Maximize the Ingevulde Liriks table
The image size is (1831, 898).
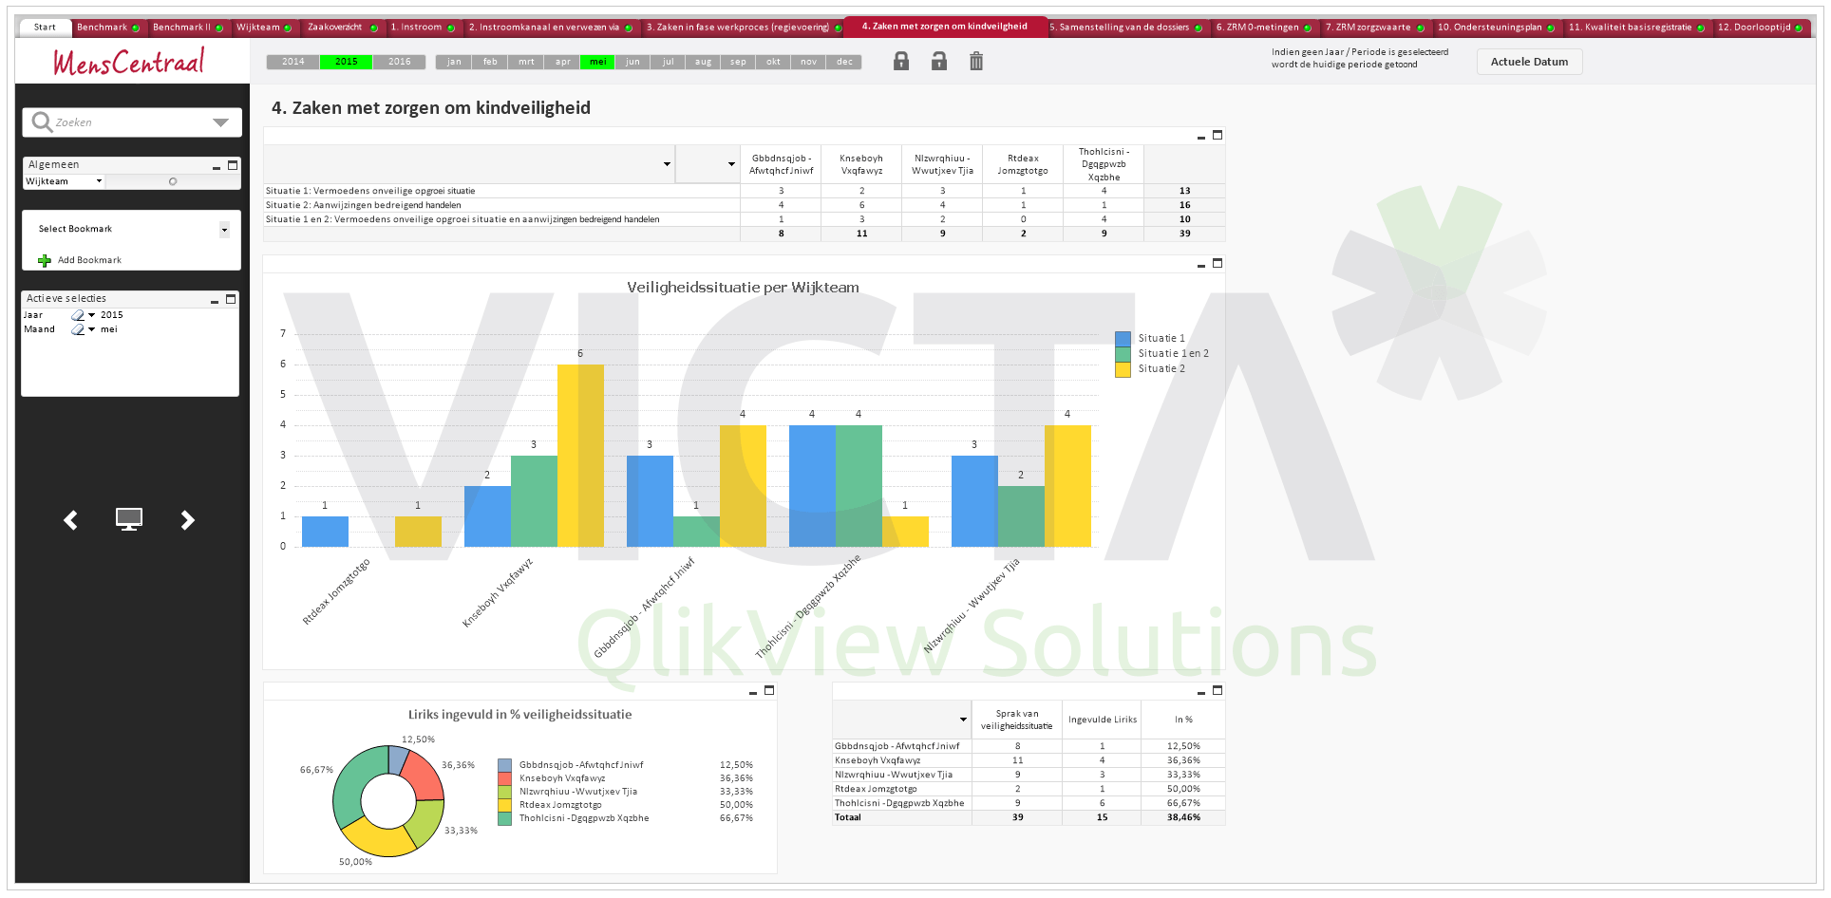tap(1218, 691)
